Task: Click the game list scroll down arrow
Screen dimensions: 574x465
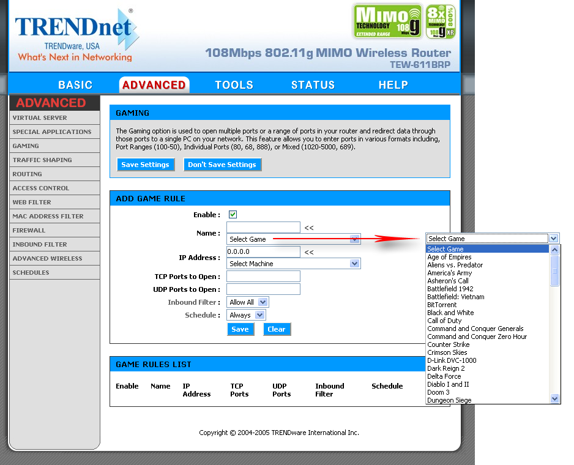Action: (554, 399)
